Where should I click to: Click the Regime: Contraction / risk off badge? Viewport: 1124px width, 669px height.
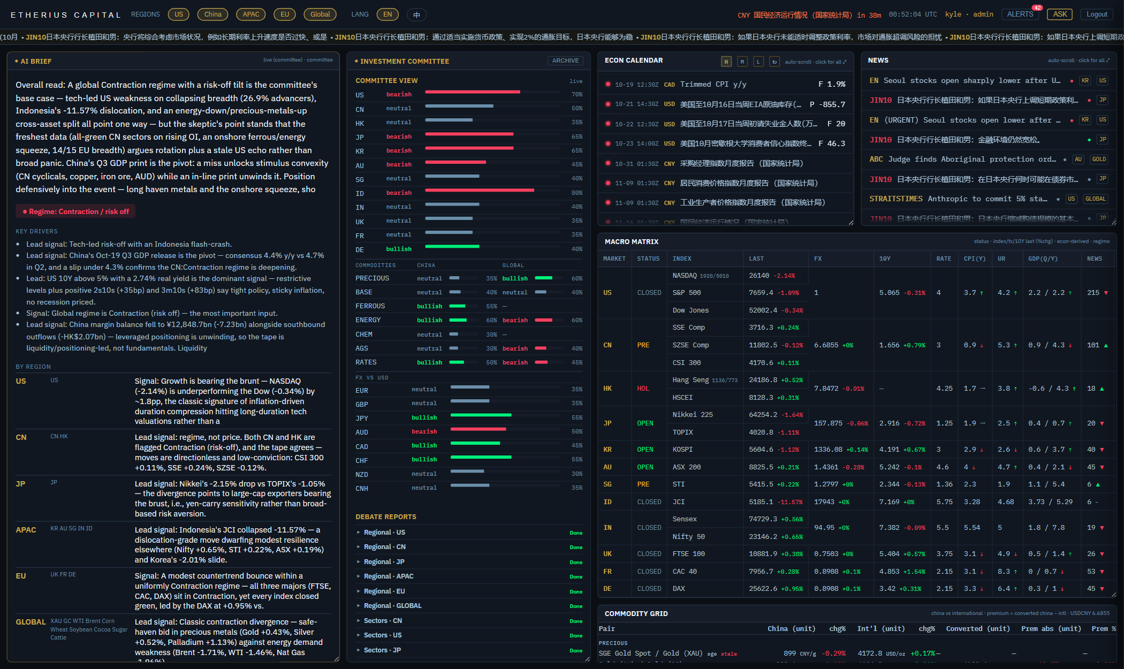coord(75,211)
